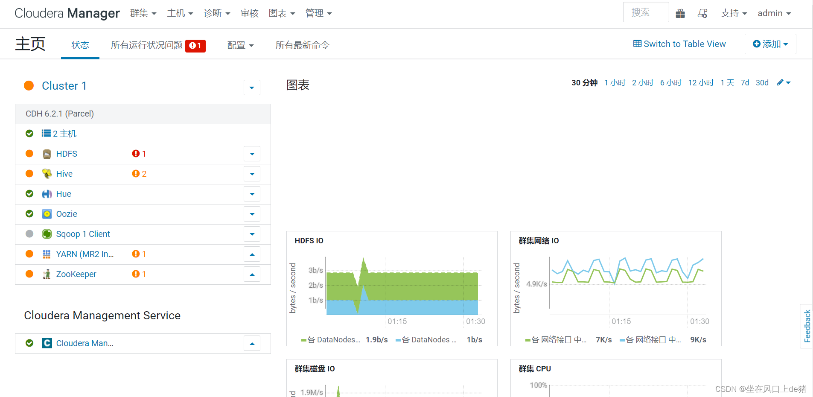Open the 配置 tab dropdown
This screenshot has width=813, height=397.
point(240,45)
